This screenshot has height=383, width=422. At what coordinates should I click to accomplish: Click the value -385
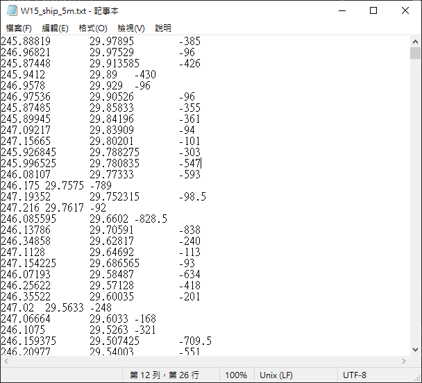[189, 41]
